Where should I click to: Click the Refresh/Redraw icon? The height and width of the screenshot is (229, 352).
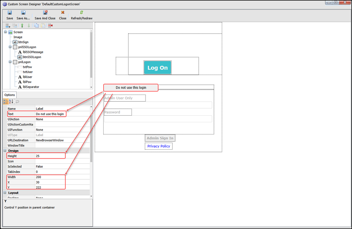click(81, 13)
